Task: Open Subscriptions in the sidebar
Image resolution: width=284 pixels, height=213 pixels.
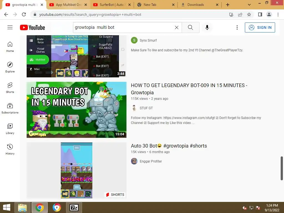Action: click(x=10, y=108)
